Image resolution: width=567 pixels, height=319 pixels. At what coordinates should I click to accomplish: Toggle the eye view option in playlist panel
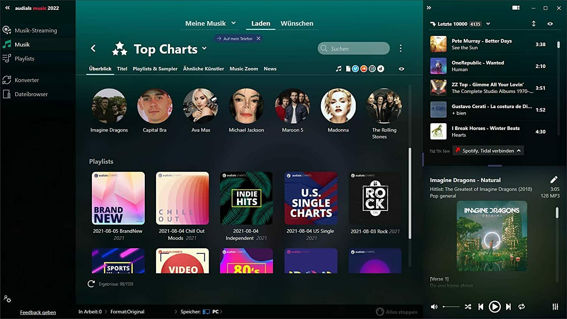[x=550, y=24]
